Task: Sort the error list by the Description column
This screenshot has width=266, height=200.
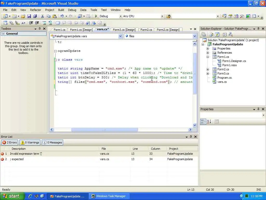Action: [54, 149]
